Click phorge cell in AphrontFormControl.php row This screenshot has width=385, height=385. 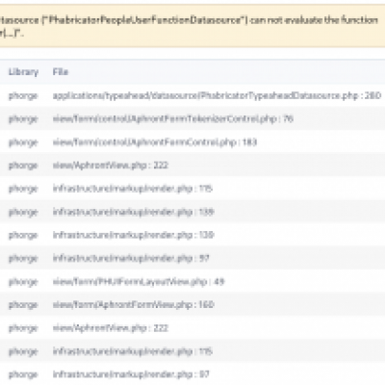coord(23,142)
